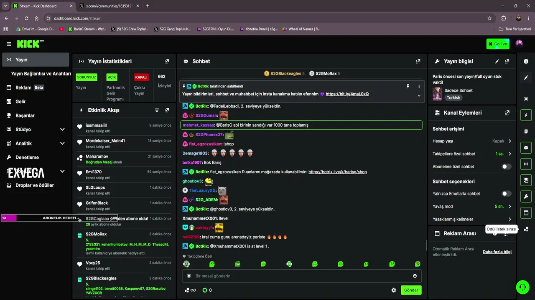
Task: Pop out the Kanal Eylemleri panel
Action: (x=507, y=113)
